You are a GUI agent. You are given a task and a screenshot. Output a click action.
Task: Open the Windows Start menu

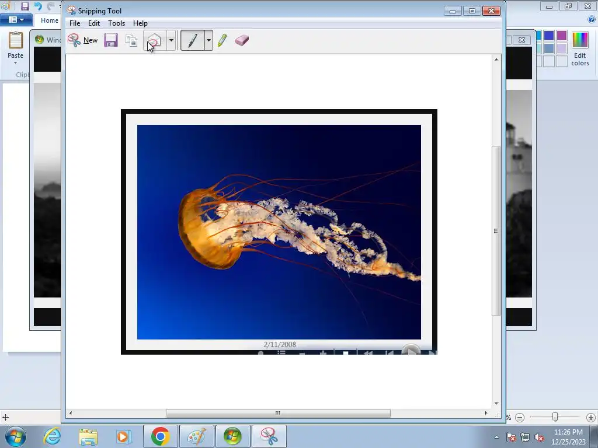click(16, 436)
